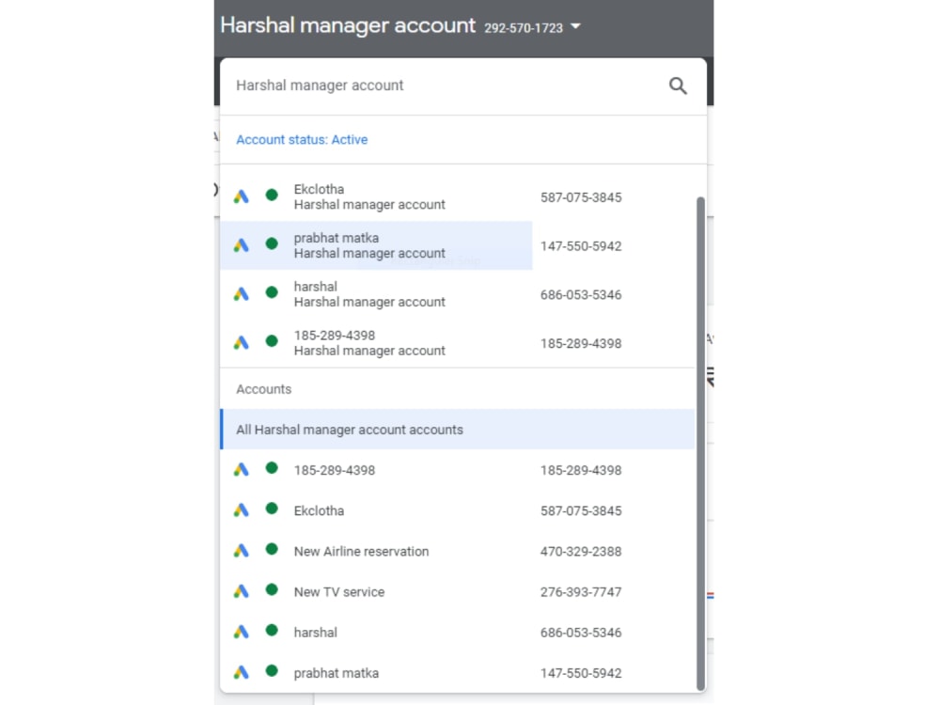Click account ID 276-393-7747
Screen dimensions: 940x705
(581, 592)
